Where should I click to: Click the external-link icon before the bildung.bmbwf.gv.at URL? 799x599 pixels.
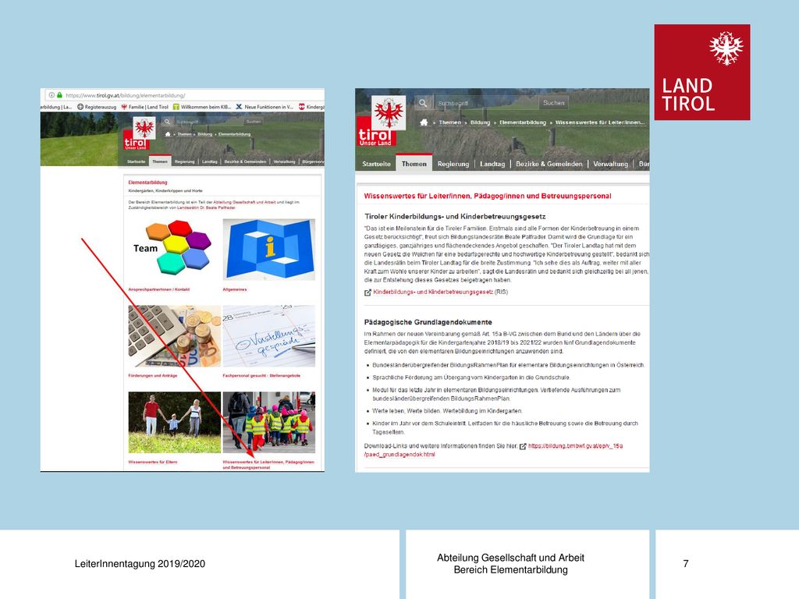522,446
